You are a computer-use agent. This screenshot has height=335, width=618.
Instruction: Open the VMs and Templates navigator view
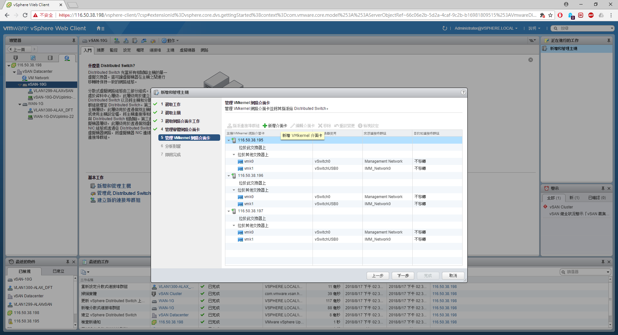(33, 58)
